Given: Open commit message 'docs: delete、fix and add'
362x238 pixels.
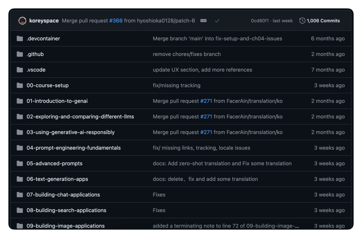Looking at the screenshot, I should pos(205,179).
